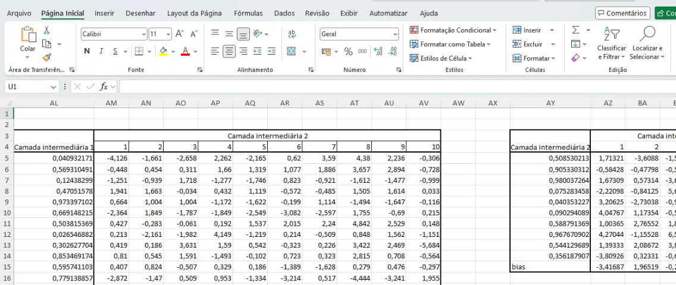This screenshot has width=676, height=285.
Task: Toggle bottom align button
Action: pyautogui.click(x=243, y=33)
